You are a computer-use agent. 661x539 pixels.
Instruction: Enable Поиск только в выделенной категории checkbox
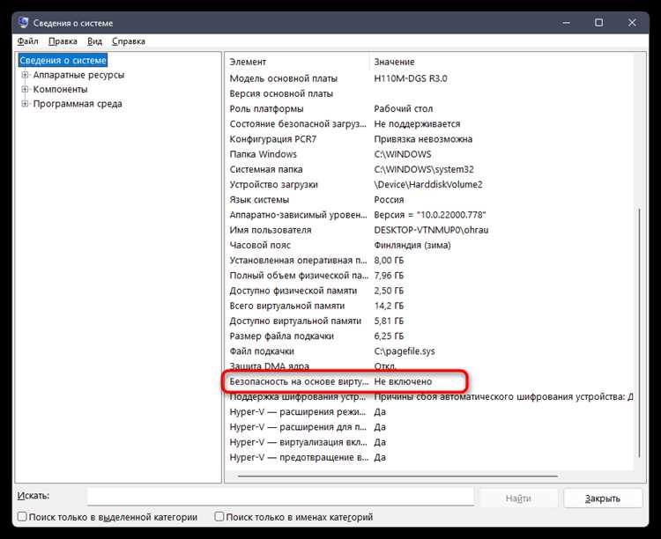(22, 518)
